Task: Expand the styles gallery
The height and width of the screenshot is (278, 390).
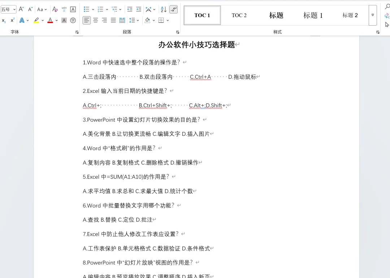Action: [x=373, y=15]
